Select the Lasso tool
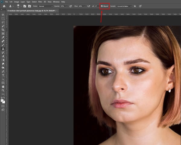Screen dimensions: 181x145 pos(3,22)
